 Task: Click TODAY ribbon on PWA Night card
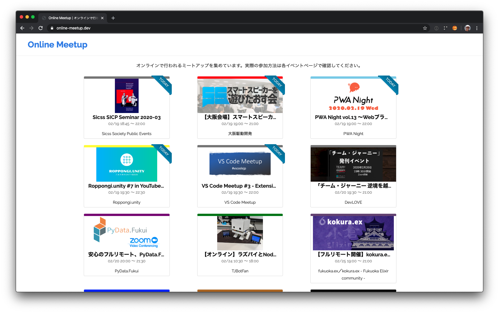390,82
